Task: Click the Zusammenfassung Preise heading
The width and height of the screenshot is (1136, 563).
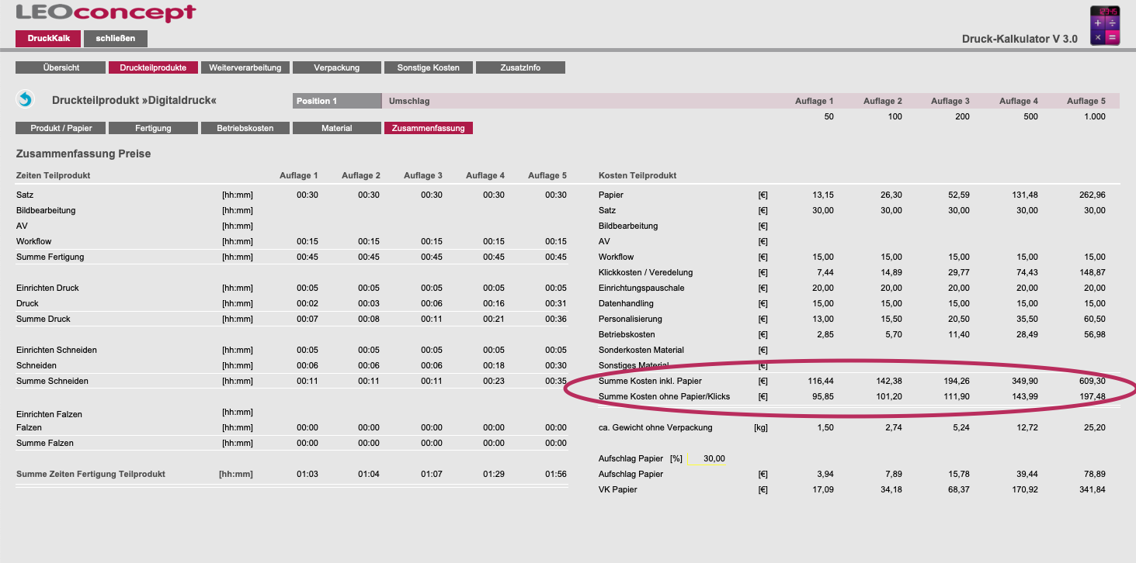Action: 83,154
